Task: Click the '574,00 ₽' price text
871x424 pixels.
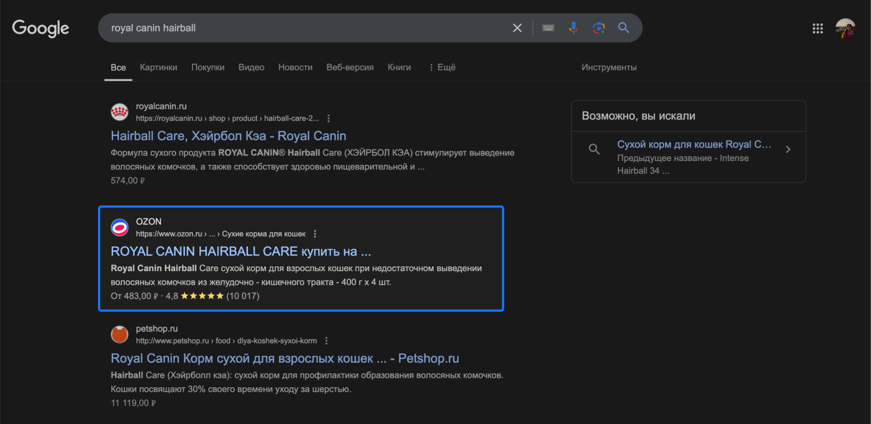Action: coord(128,181)
